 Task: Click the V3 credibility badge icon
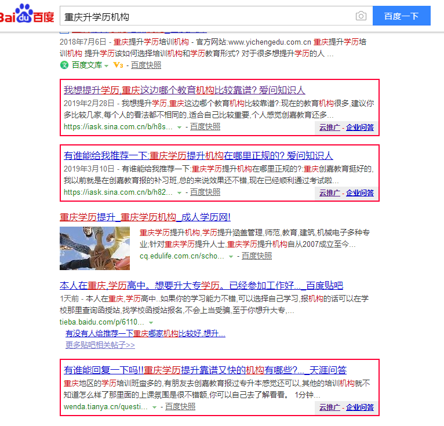pos(118,65)
